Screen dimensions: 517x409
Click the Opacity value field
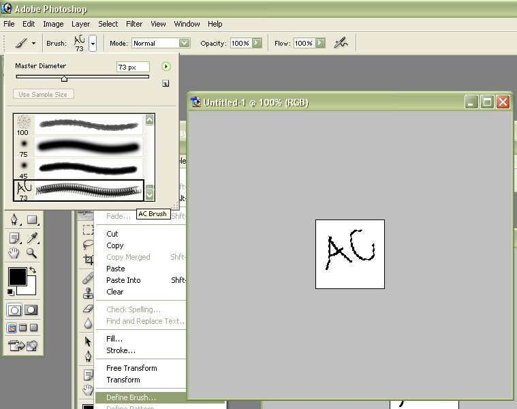pos(240,43)
